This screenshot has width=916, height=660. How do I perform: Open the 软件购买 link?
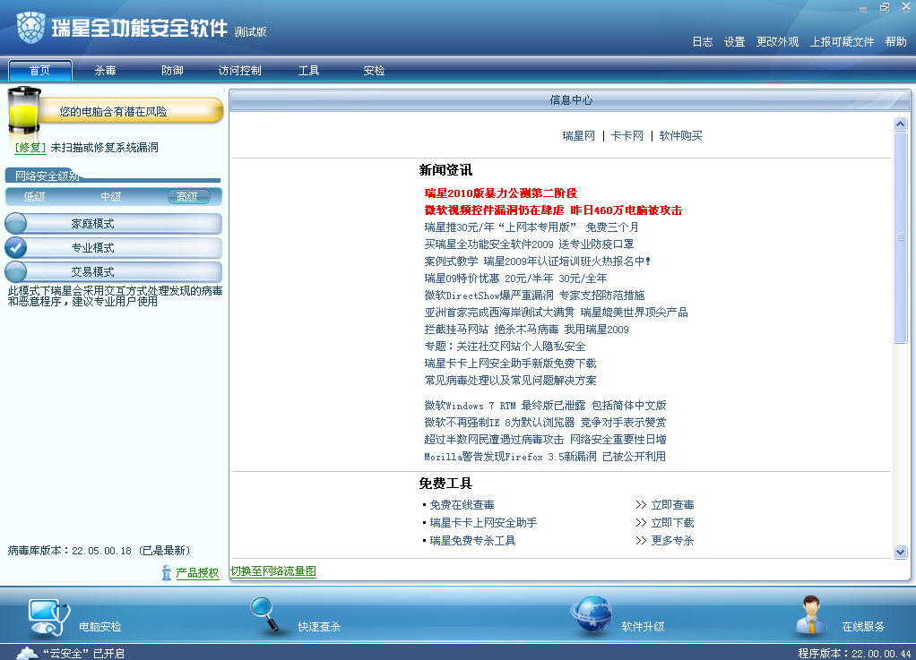680,136
